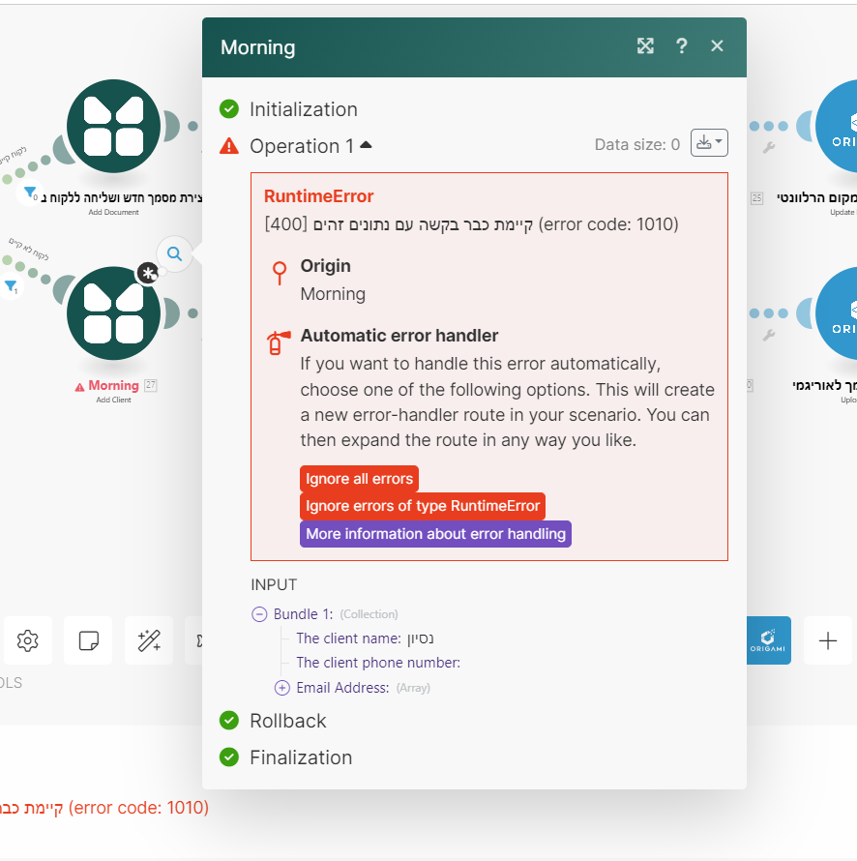Click the asterisk badge on Add Client module

click(148, 273)
